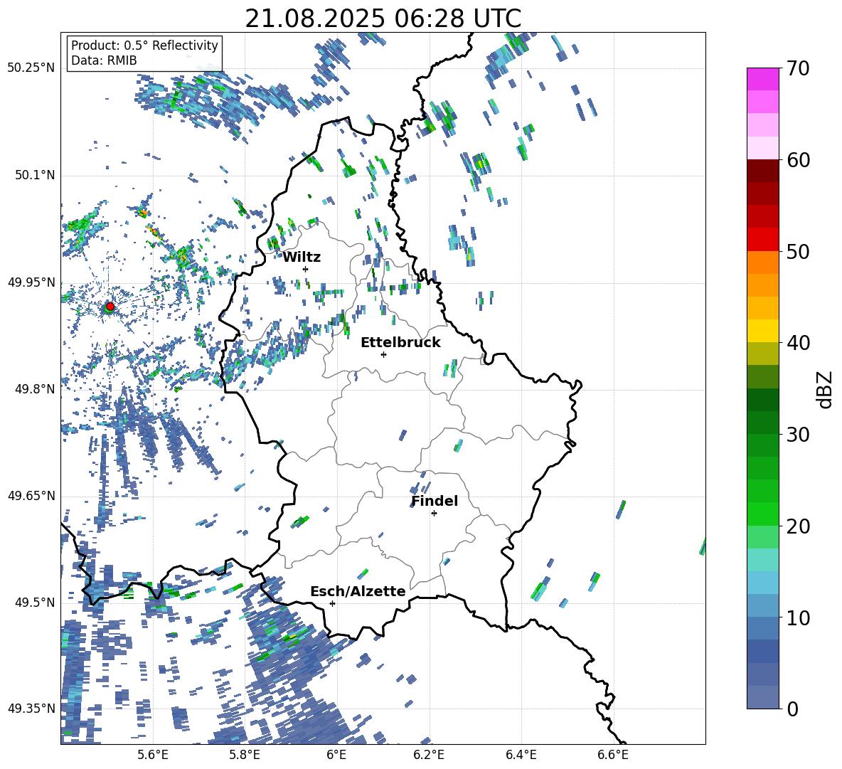Click the slate blue bottom colorbar swatch at 0
The image size is (842, 769).
coord(762,697)
